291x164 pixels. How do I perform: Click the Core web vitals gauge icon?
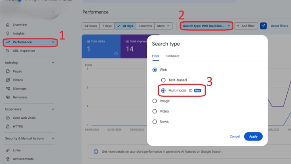click(x=8, y=118)
